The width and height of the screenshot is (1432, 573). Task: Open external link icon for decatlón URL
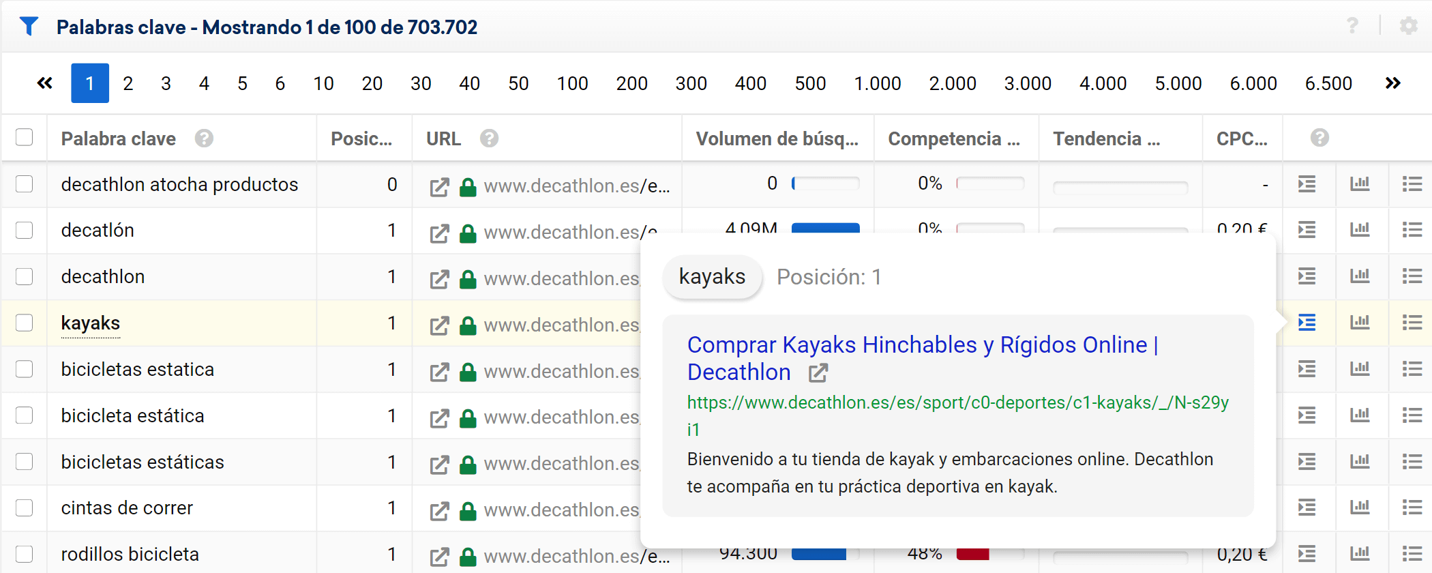pos(439,233)
